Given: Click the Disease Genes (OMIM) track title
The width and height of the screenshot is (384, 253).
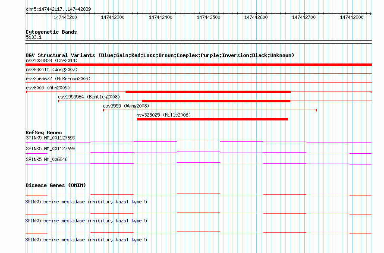Looking at the screenshot, I should (x=56, y=185).
